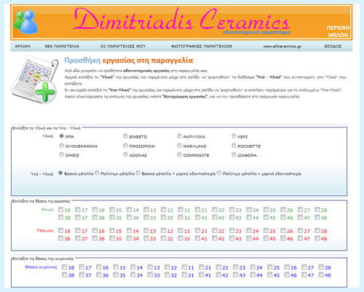Open the ΑΡΧΙΚΗ menu item
Image resolution: width=364 pixels, height=292 pixels.
[x=23, y=46]
